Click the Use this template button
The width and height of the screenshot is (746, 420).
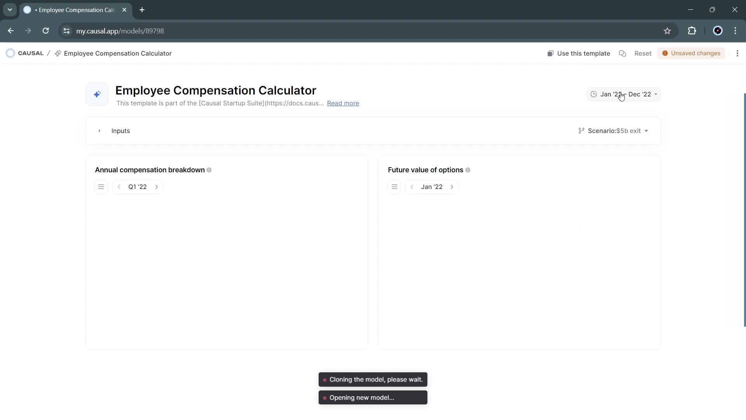579,53
